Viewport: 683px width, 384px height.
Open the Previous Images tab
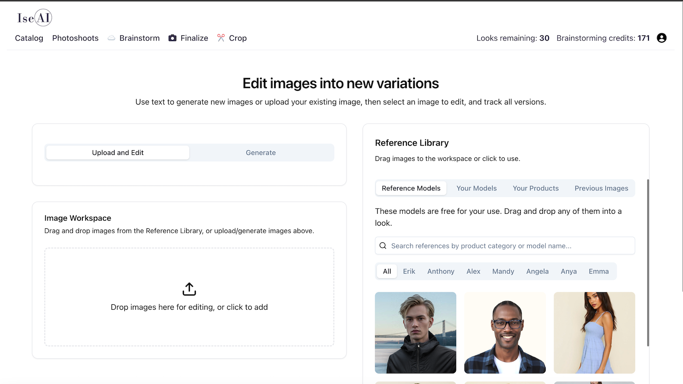[x=601, y=188]
